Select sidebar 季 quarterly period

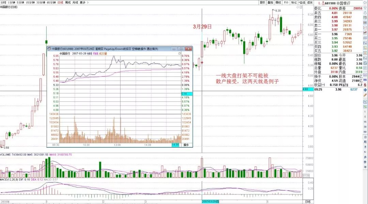365,162
